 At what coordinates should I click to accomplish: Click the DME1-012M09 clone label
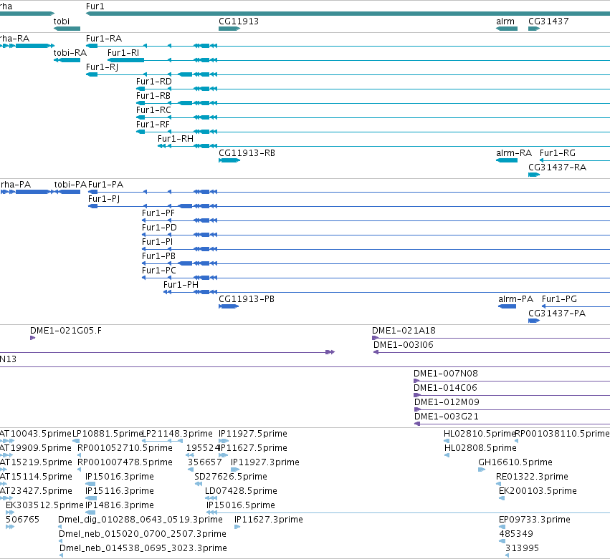[x=447, y=402]
